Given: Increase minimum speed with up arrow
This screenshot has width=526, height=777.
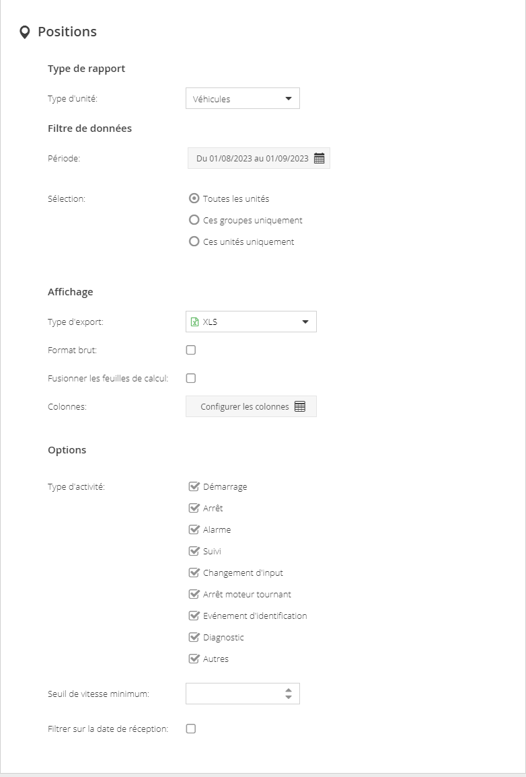Looking at the screenshot, I should point(289,690).
